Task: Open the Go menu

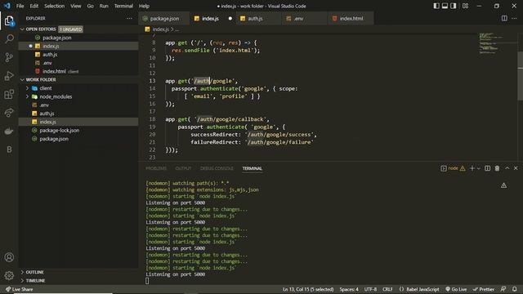Action: (91, 6)
